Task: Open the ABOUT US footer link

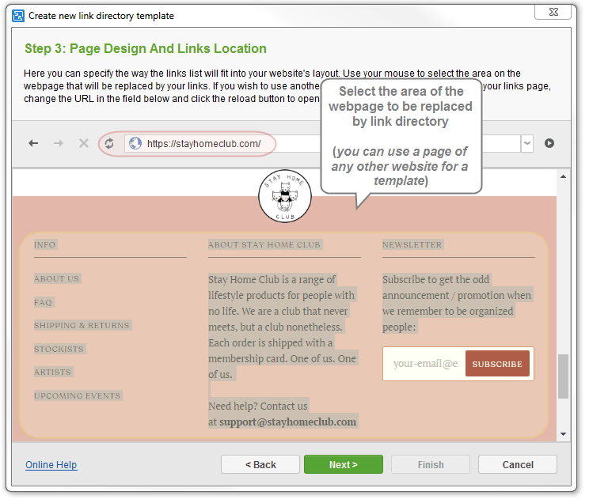Action: pos(56,279)
